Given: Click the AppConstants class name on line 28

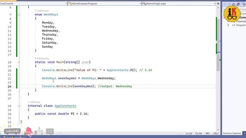Looking at the screenshot, I should (x=65, y=106).
